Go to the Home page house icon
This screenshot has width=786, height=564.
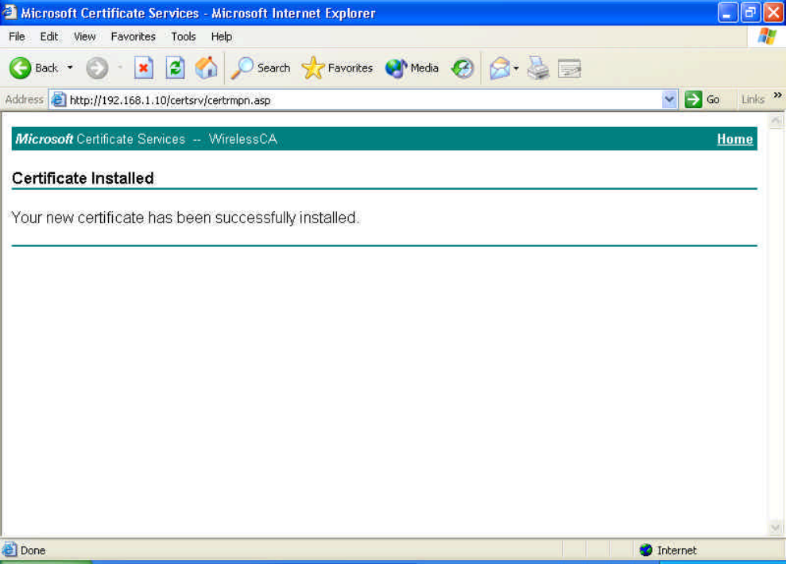click(x=206, y=68)
